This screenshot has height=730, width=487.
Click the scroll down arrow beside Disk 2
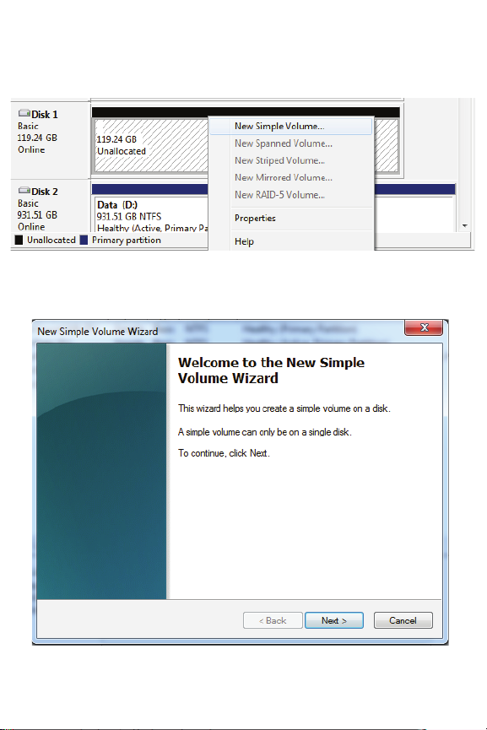point(465,226)
